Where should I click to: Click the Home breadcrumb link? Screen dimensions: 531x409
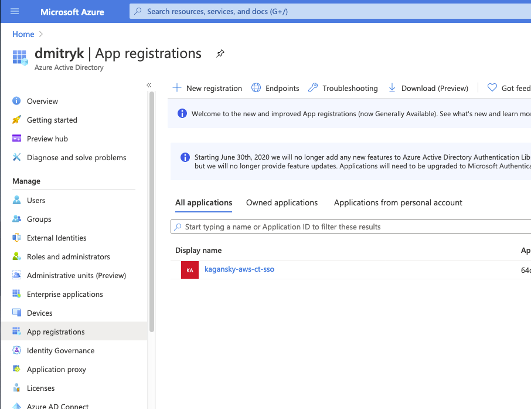click(x=23, y=34)
